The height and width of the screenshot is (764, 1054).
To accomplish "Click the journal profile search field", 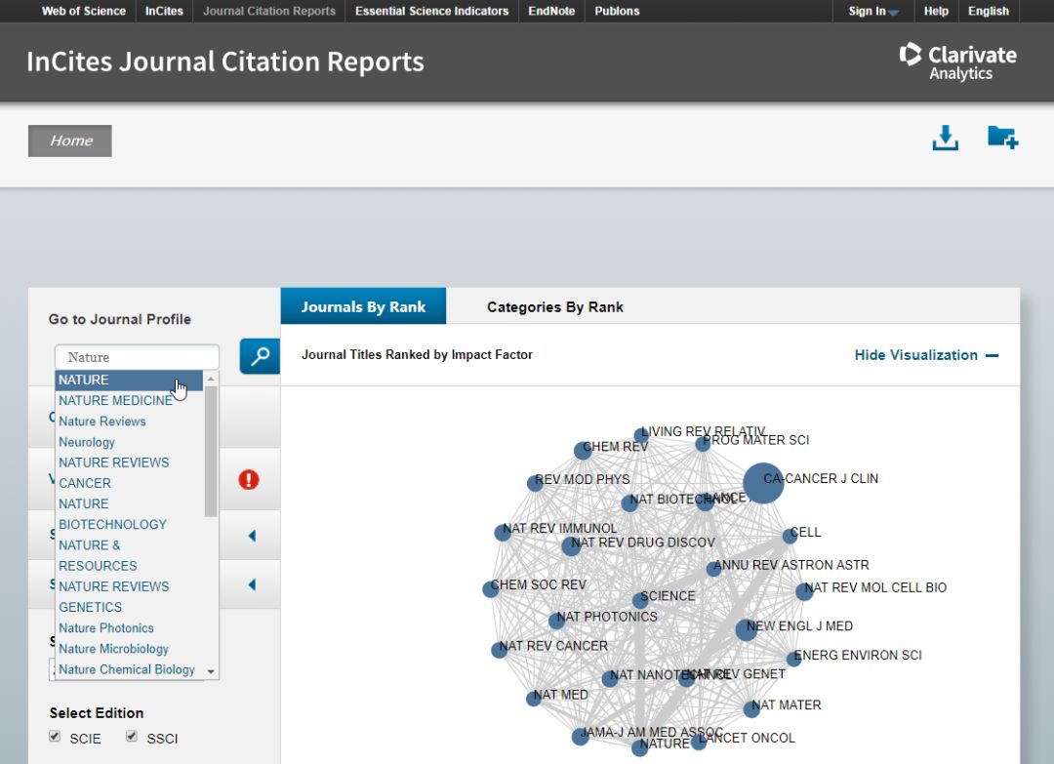I will click(x=137, y=357).
